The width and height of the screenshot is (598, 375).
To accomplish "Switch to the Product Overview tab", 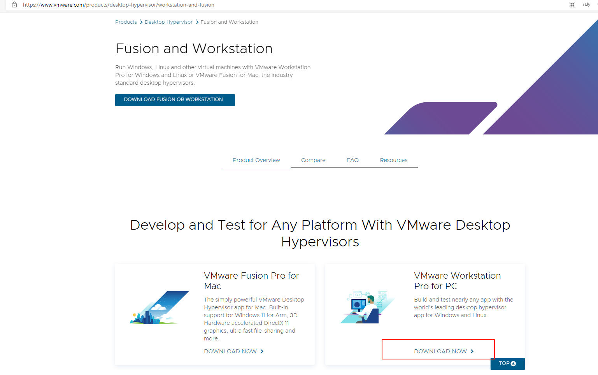I will (256, 160).
